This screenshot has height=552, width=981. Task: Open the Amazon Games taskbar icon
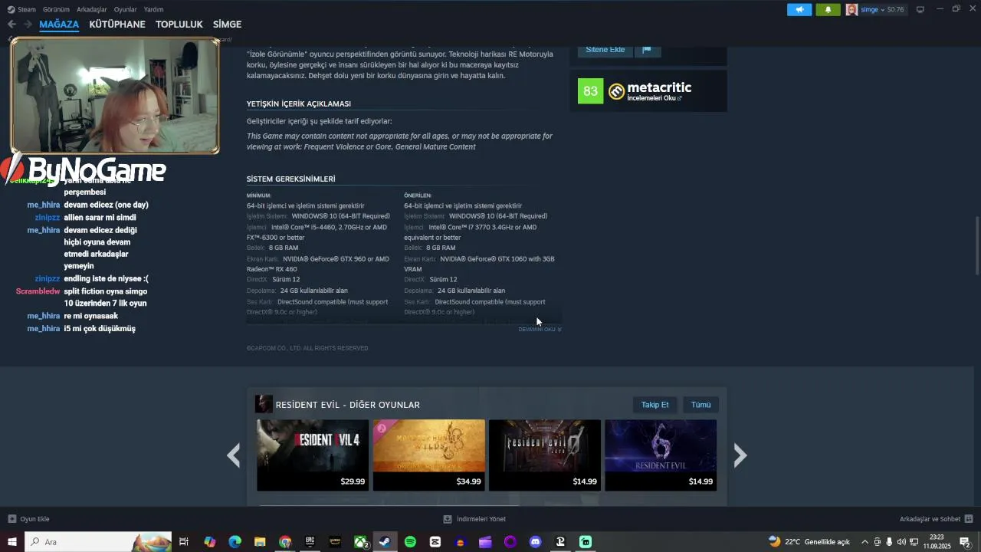pos(335,542)
